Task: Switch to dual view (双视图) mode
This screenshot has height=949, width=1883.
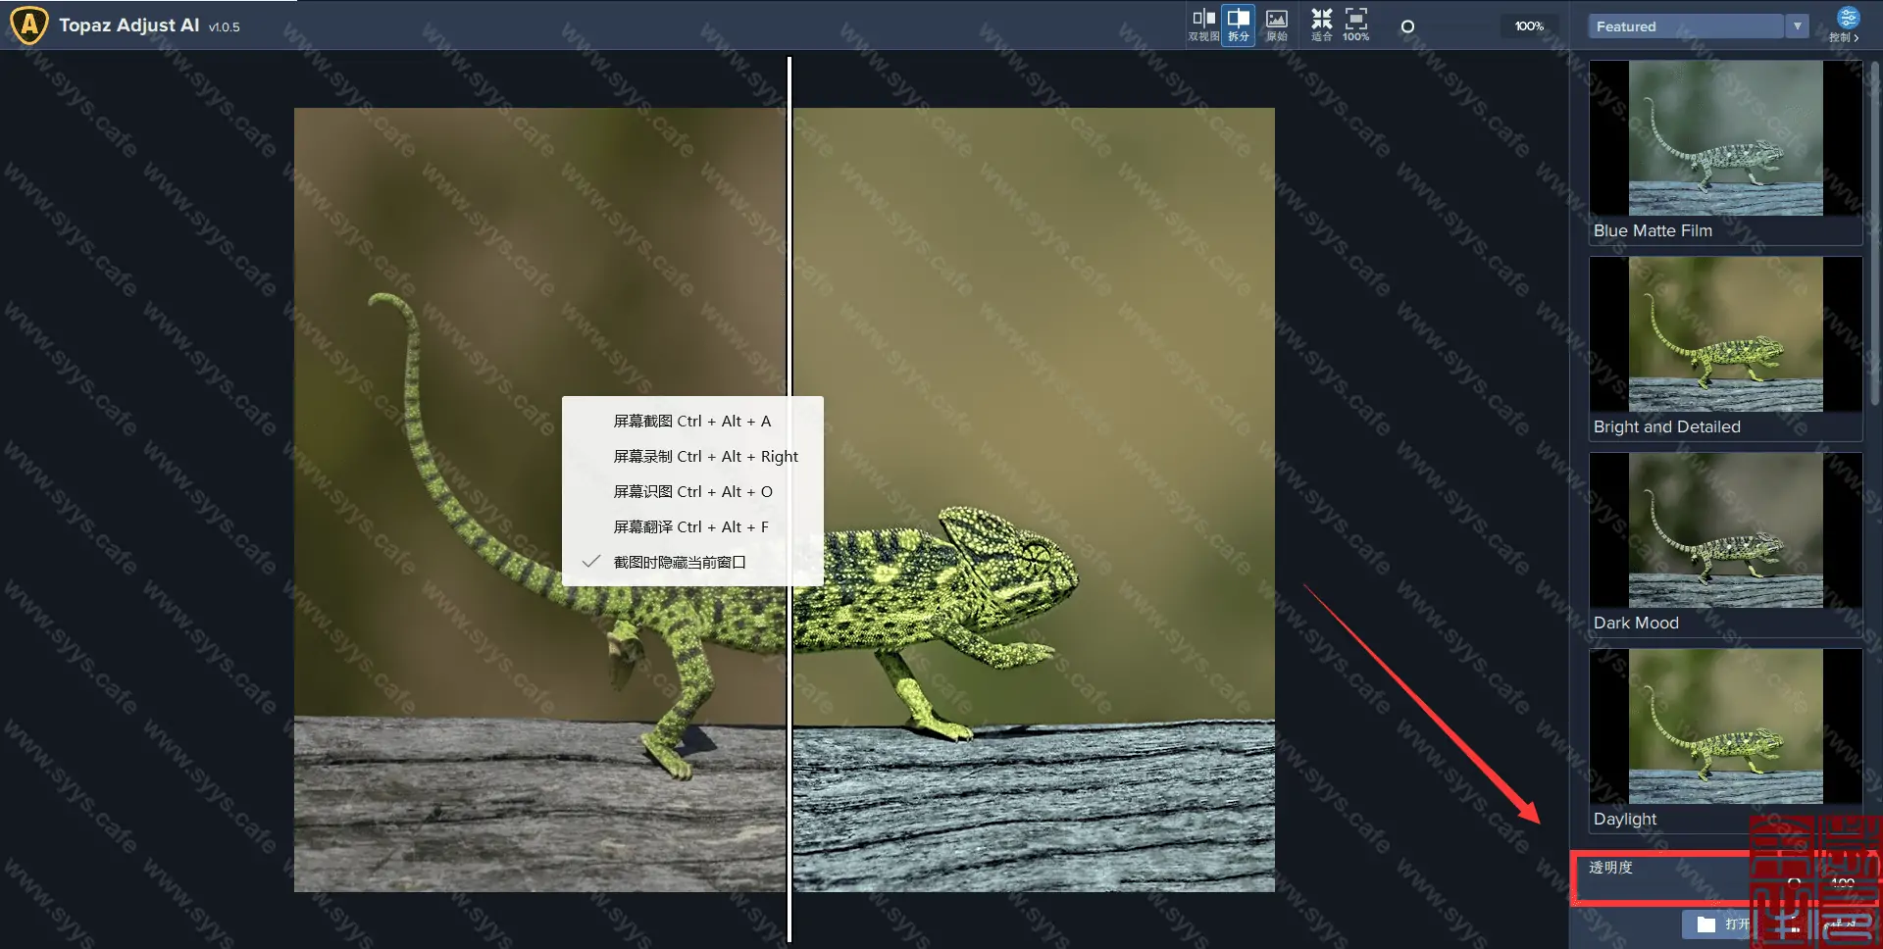Action: (x=1203, y=25)
